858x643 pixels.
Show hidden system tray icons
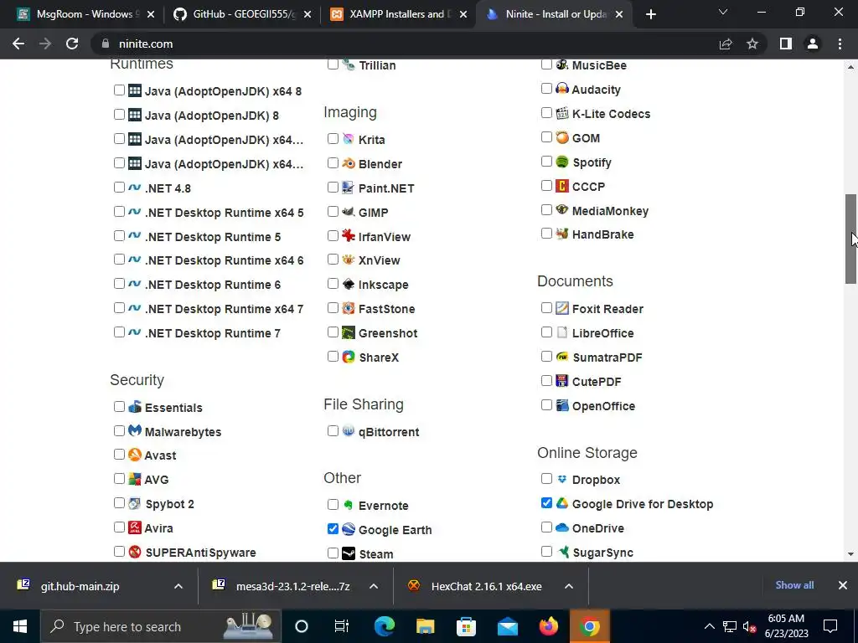click(x=709, y=626)
